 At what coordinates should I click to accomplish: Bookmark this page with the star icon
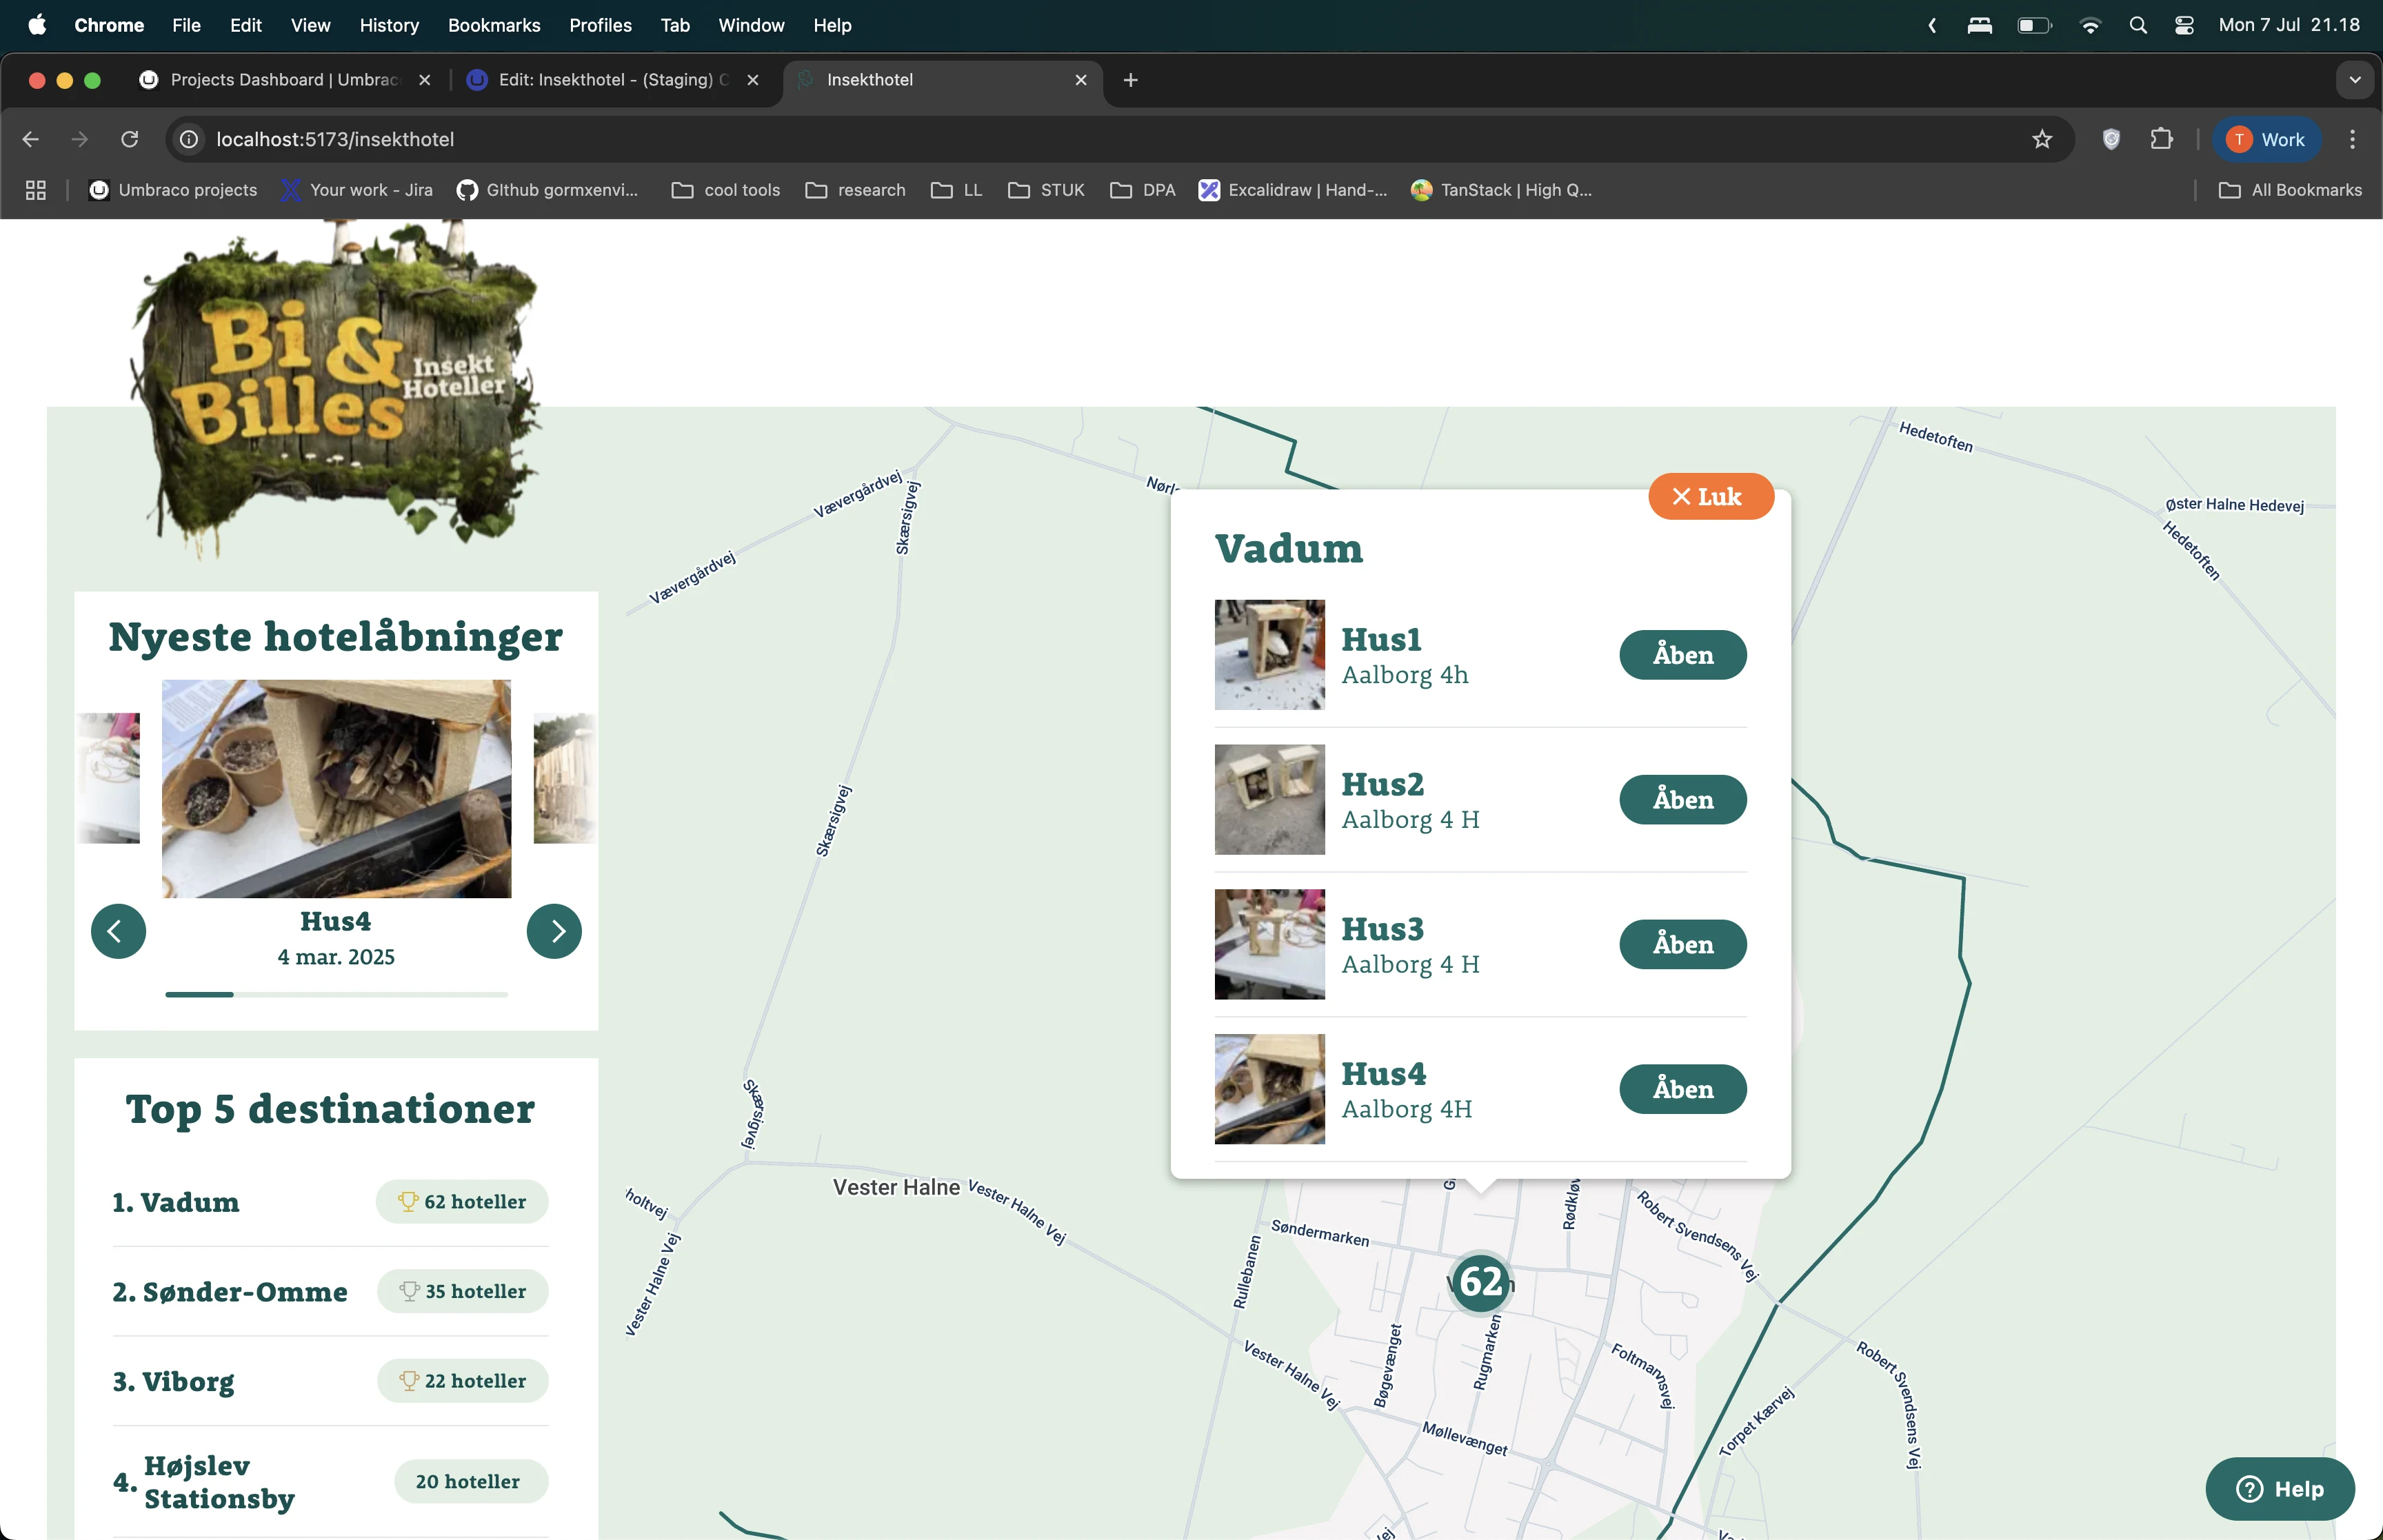pos(2041,139)
